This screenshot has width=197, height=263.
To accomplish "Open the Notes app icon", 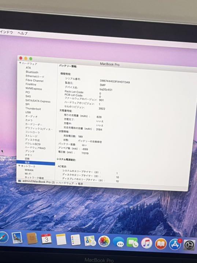I will click(61, 239).
